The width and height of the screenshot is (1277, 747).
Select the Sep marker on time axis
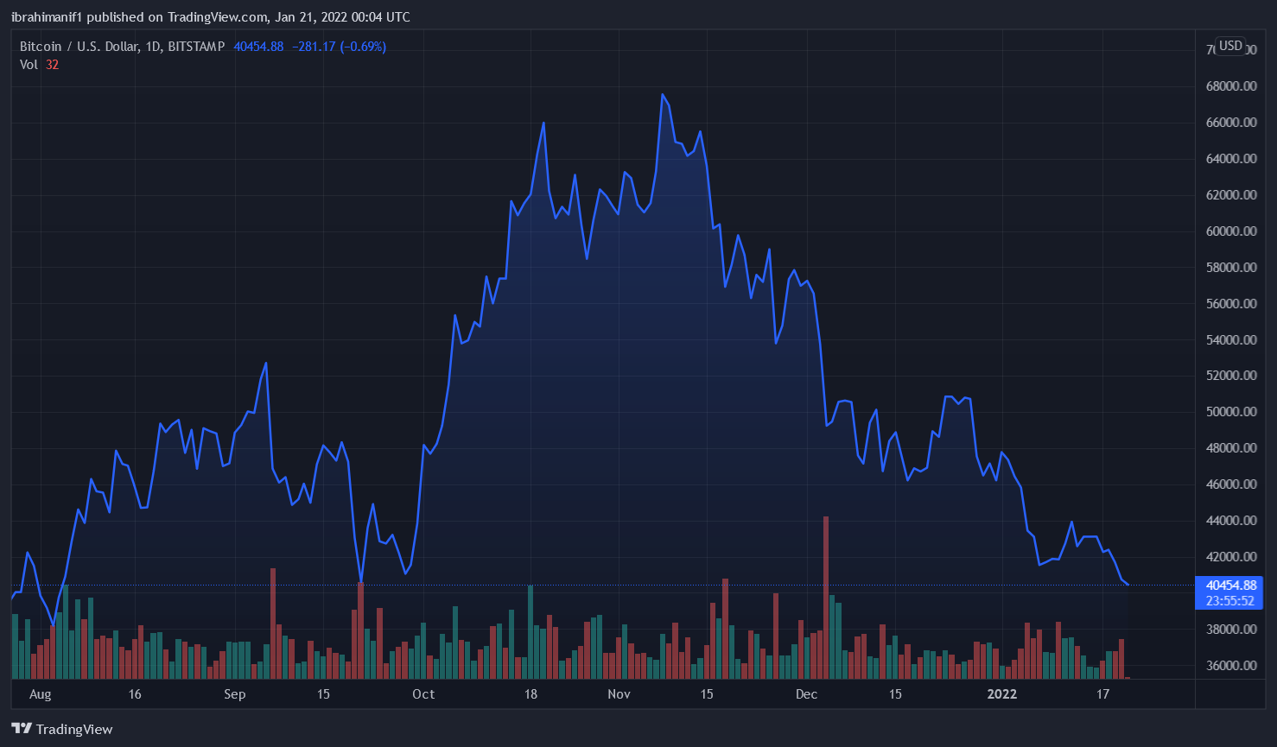(234, 694)
